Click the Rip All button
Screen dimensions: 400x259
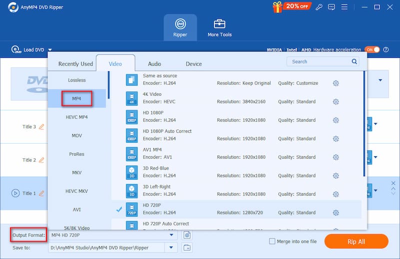coord(356,242)
